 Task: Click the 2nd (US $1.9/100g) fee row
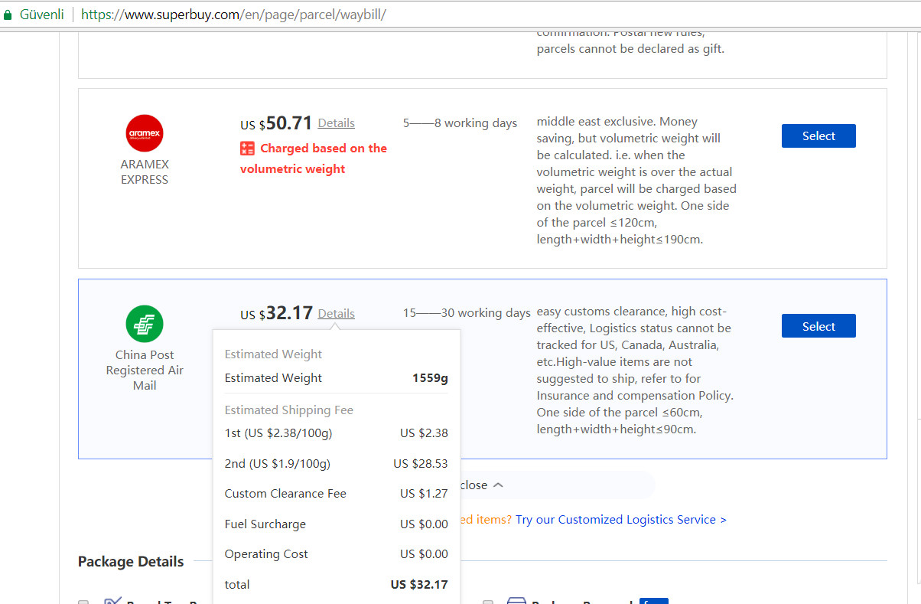(337, 463)
